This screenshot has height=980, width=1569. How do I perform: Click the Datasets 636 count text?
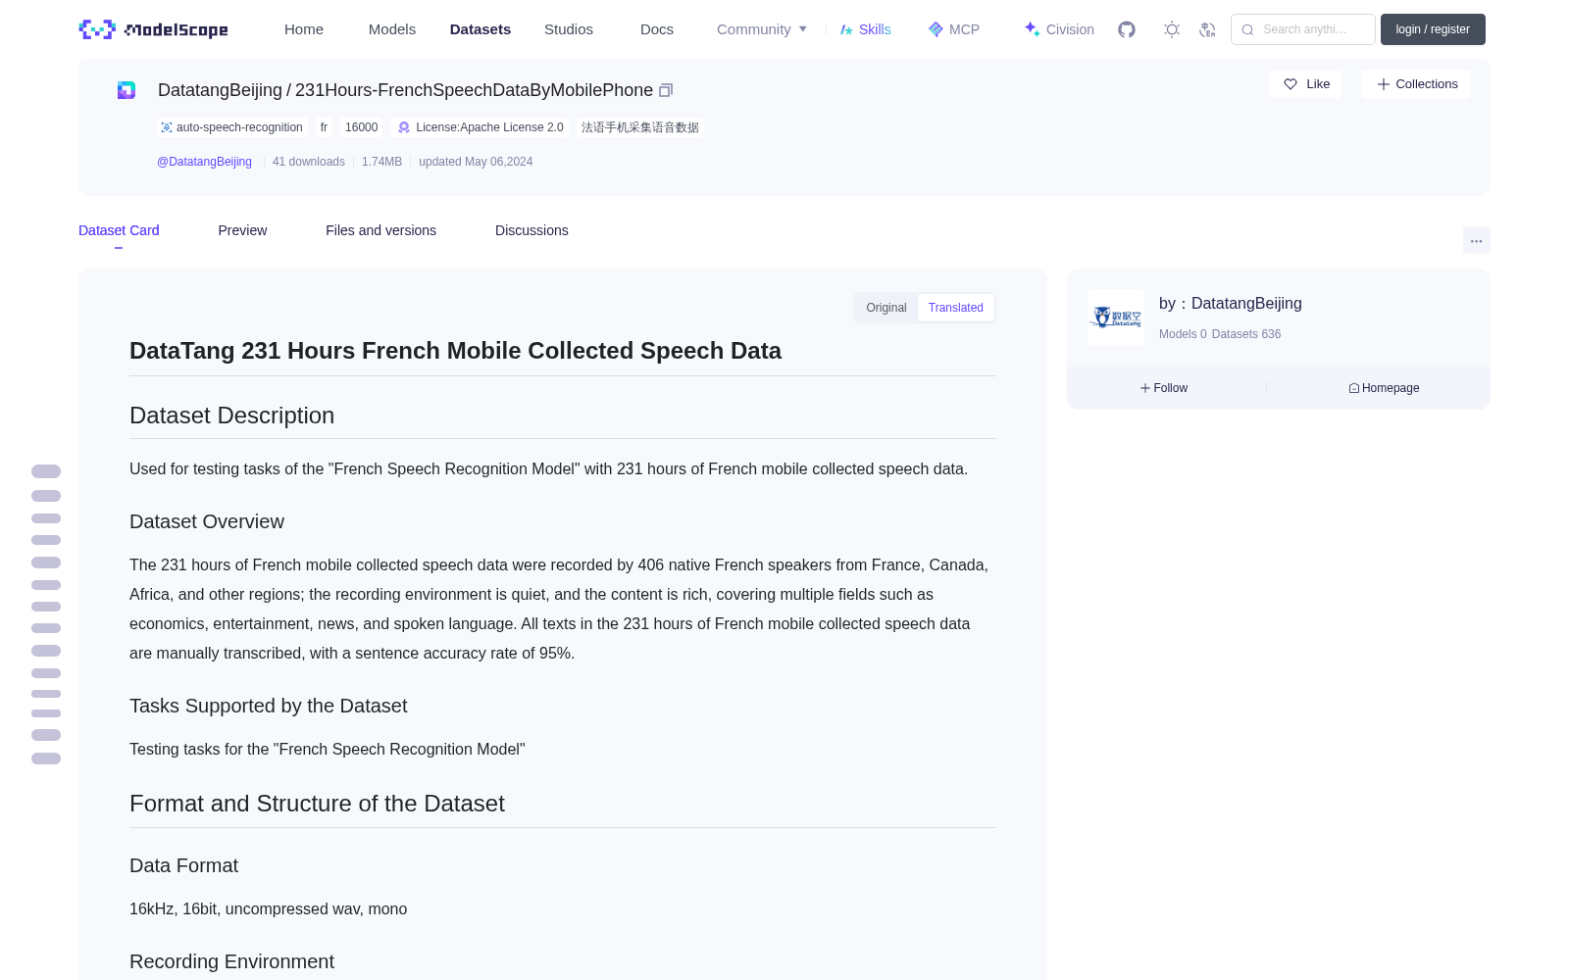point(1246,334)
